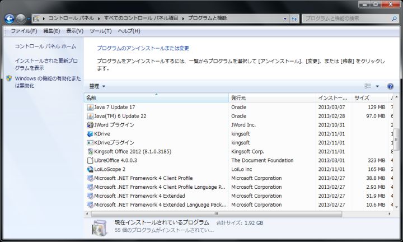Viewport: 403px width, 242px height.
Task: Expand the view options dropdown arrow
Action: point(377,86)
